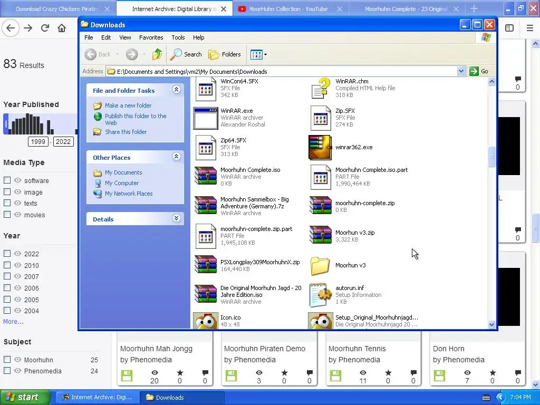Open the WinRAR.exe application icon
The width and height of the screenshot is (540, 405).
[206, 118]
